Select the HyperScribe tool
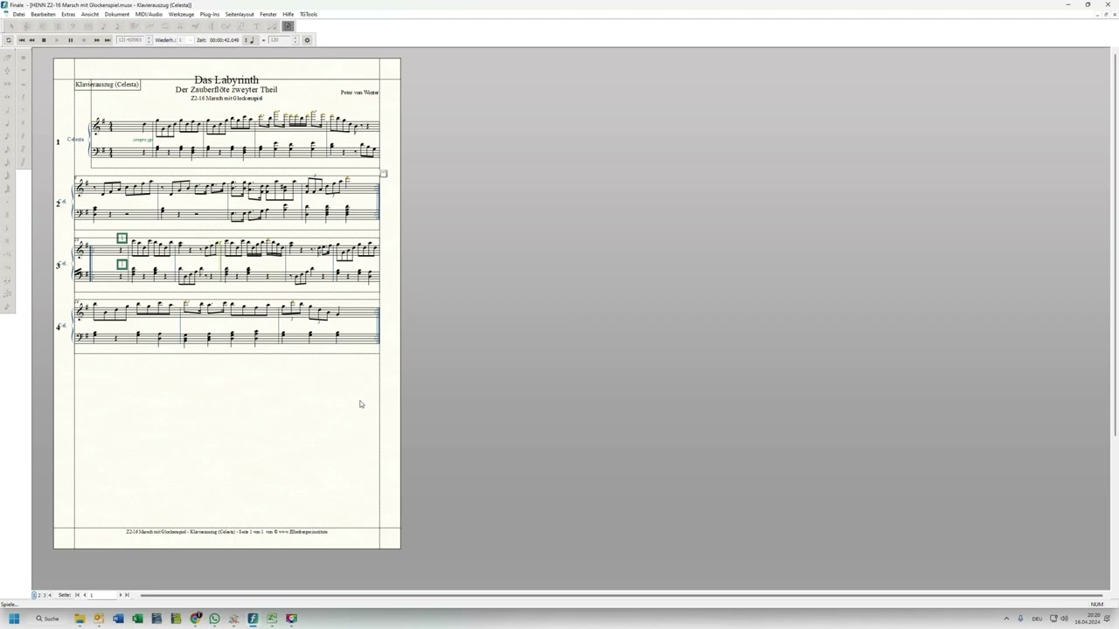Viewport: 1119px width, 629px height. click(134, 26)
